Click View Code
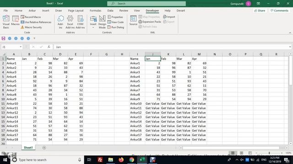 [x=116, y=22]
